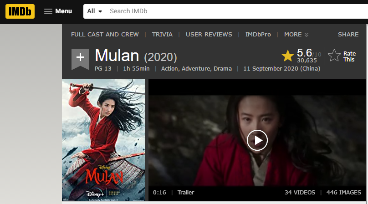Visit the IMDbPro link
Viewport: 368px width, 204px height.
tap(258, 35)
